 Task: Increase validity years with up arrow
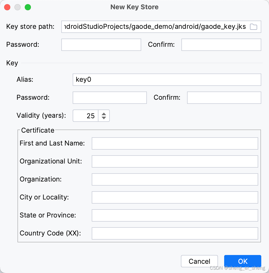point(104,114)
